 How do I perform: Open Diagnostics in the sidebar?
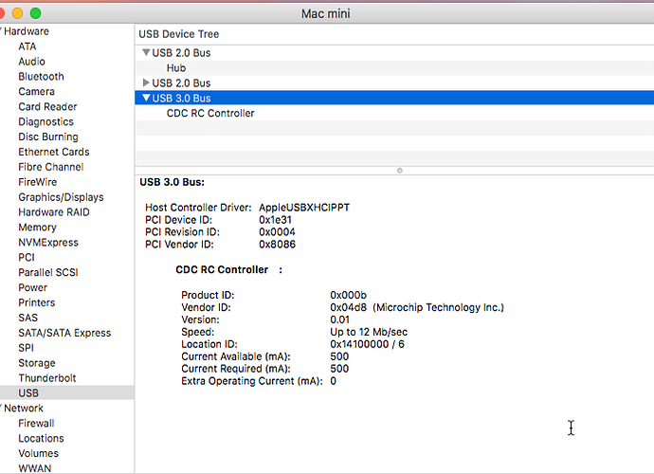(x=45, y=122)
